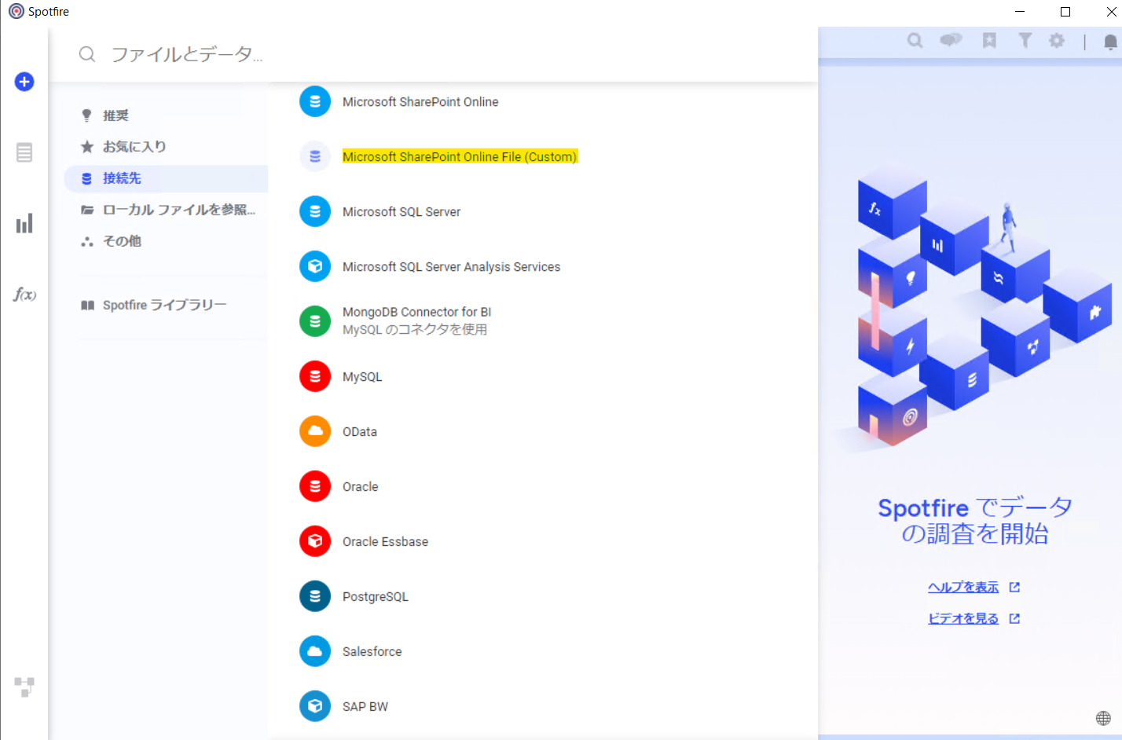Click the SQL Server Analysis Services cube icon
Viewport: 1122px width, 740px height.
point(315,266)
